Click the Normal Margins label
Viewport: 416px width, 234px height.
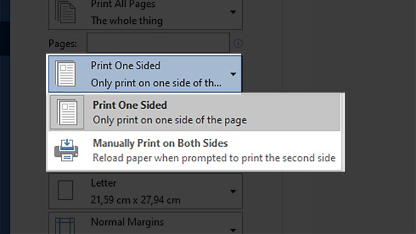(x=127, y=222)
